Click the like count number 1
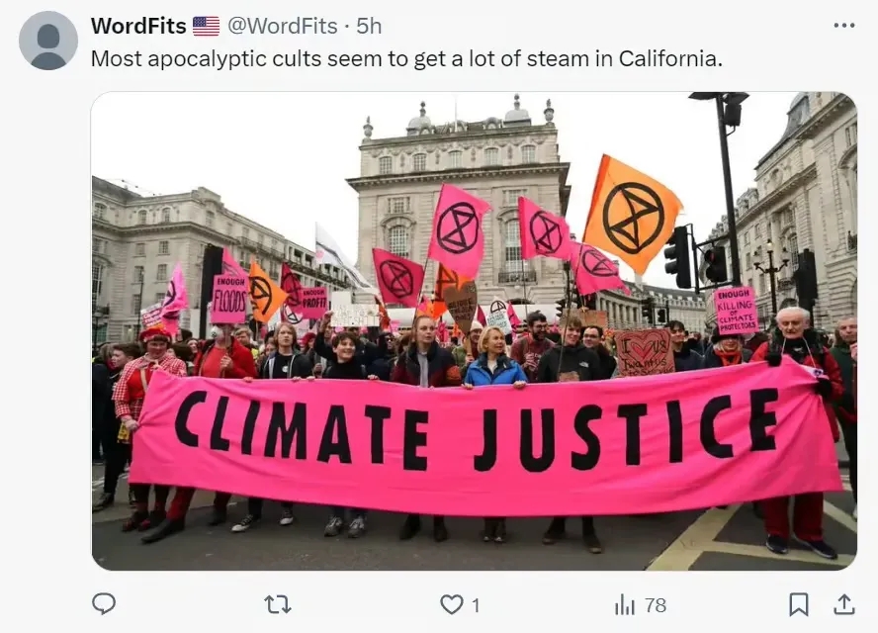The width and height of the screenshot is (878, 633). [476, 605]
